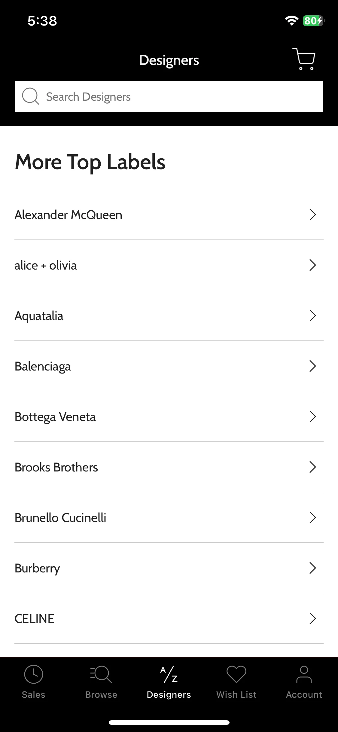Tap the Wi-Fi status icon
Screen dimensions: 338x732
pyautogui.click(x=291, y=20)
